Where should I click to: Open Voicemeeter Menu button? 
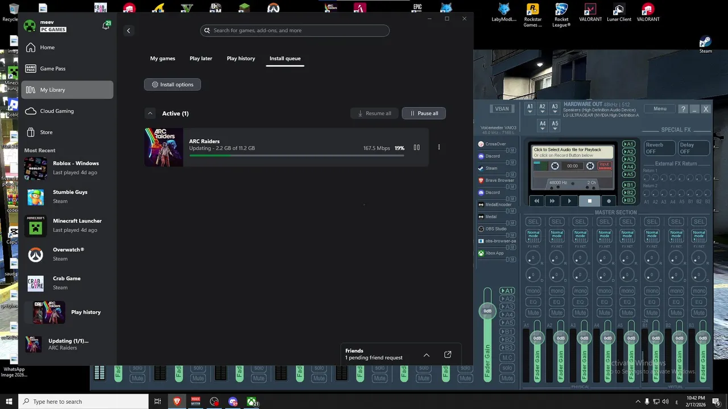tap(660, 108)
